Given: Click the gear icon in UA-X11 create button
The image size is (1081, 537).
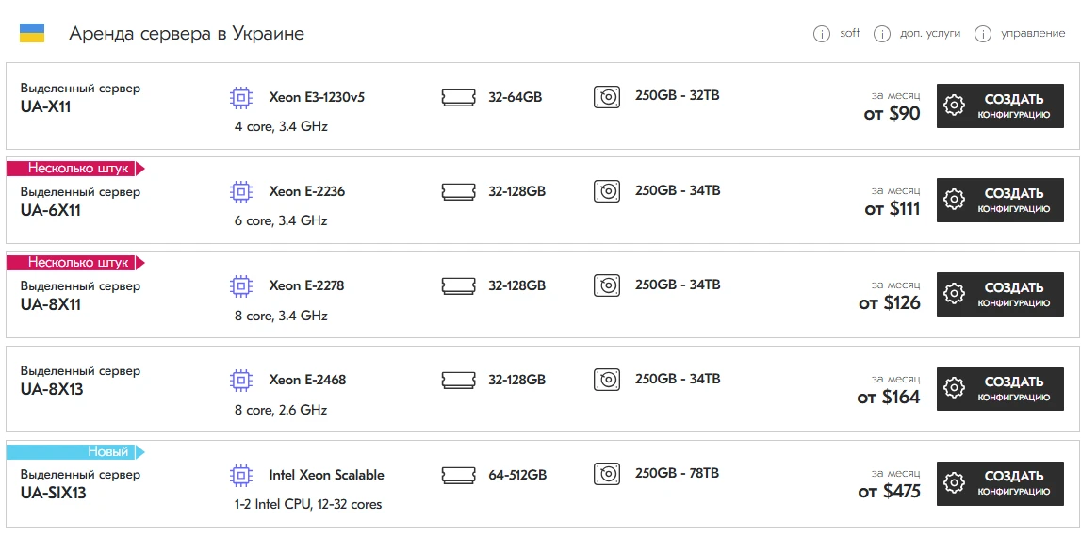Looking at the screenshot, I should 954,106.
